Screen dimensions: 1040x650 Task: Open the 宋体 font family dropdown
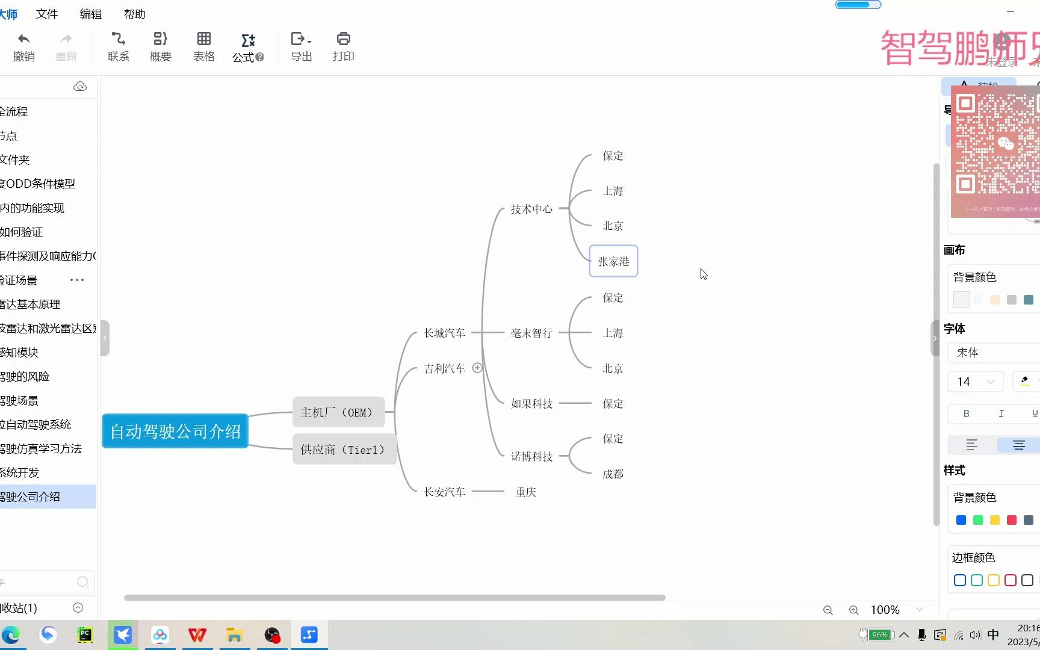(994, 353)
